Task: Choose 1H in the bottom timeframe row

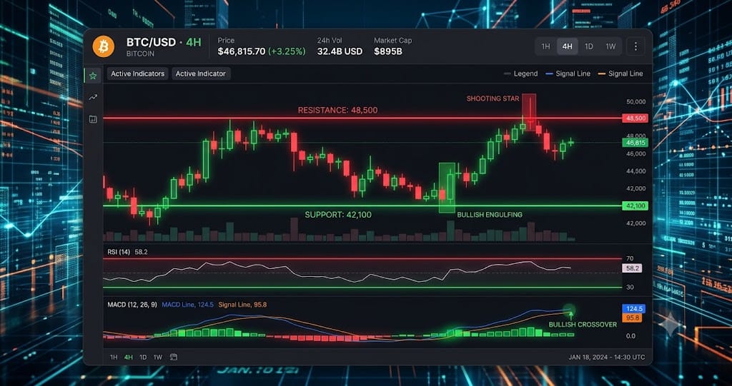Action: [114, 357]
